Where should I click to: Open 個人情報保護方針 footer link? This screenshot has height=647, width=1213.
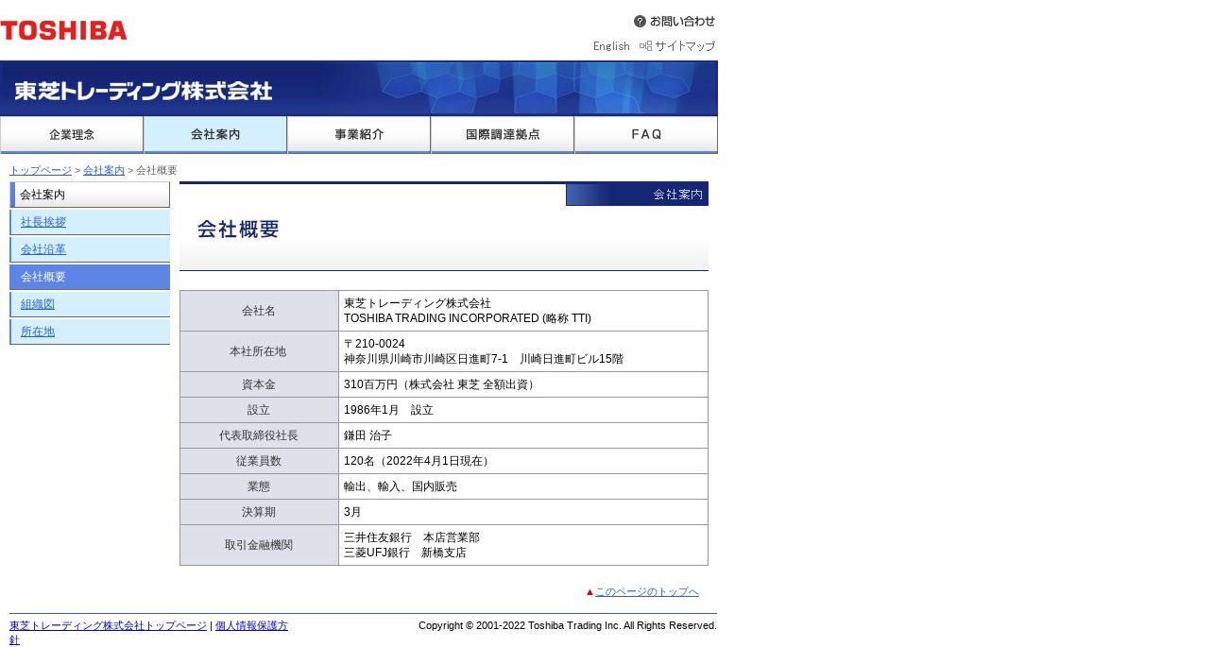pyautogui.click(x=251, y=625)
